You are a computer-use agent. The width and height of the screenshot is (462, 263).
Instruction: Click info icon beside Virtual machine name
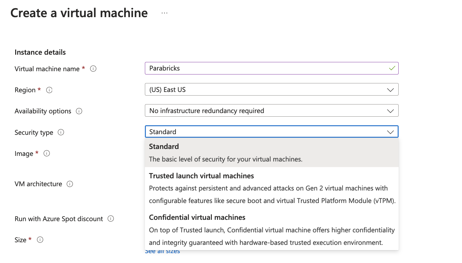pyautogui.click(x=93, y=69)
